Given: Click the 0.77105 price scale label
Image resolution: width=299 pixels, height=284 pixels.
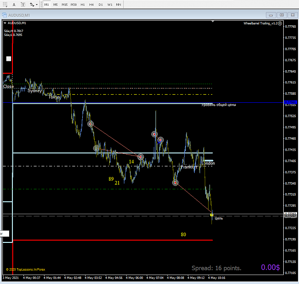Looking at the screenshot, I should tap(290, 273).
